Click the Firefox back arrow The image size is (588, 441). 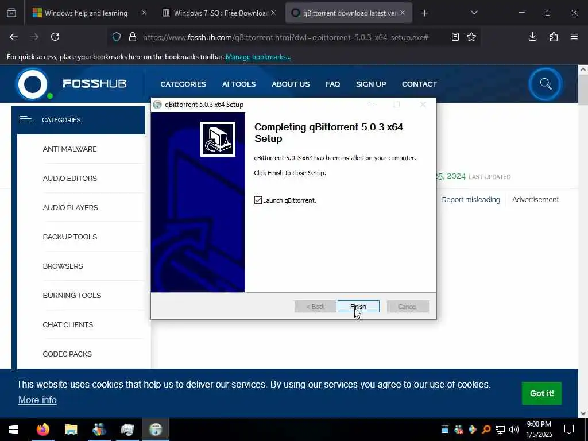[14, 37]
